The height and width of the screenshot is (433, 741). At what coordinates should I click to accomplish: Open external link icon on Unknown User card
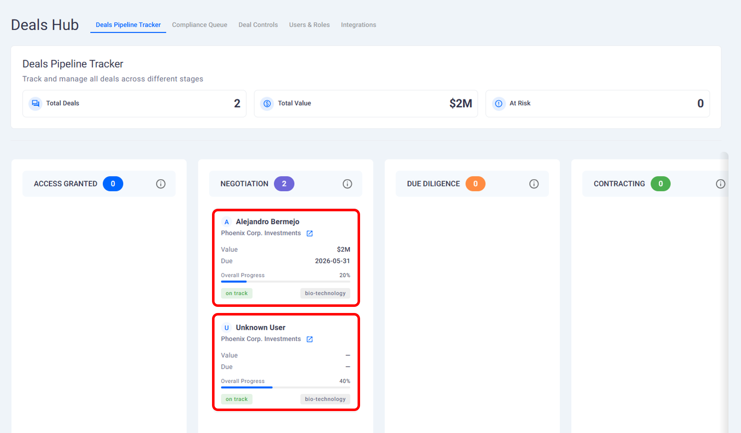tap(309, 339)
